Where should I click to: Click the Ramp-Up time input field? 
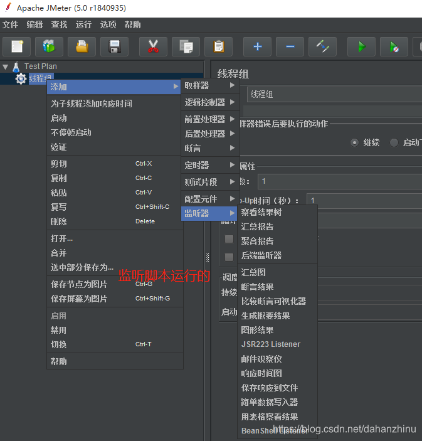point(364,201)
